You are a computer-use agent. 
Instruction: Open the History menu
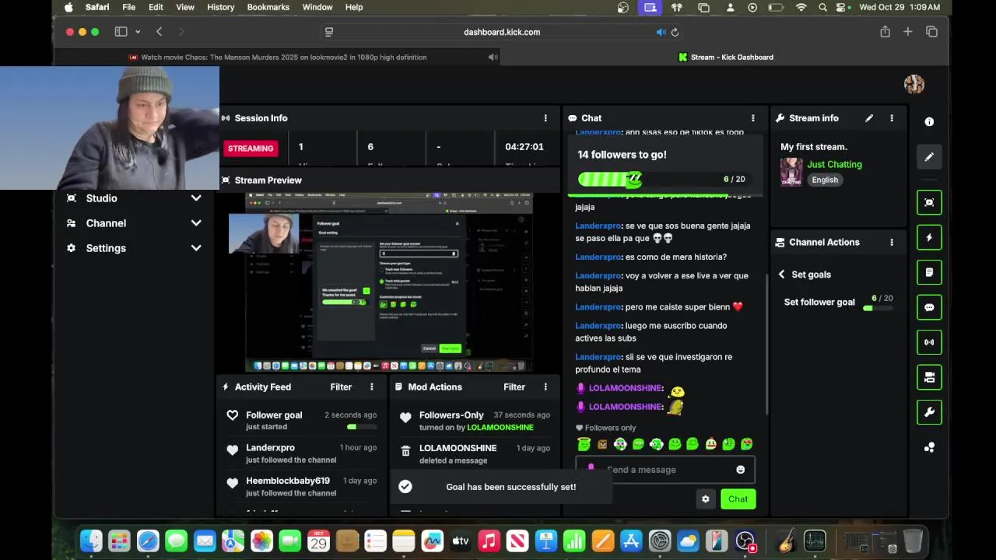(220, 7)
